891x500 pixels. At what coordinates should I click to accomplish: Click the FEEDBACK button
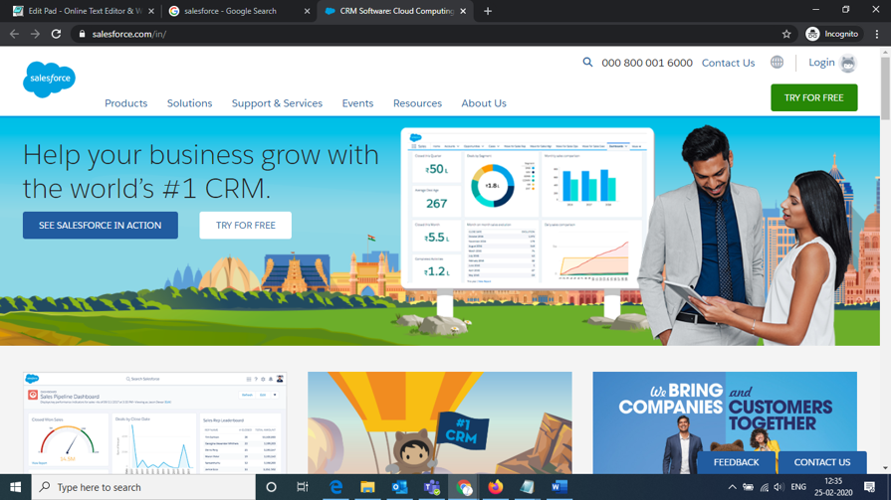tap(736, 462)
